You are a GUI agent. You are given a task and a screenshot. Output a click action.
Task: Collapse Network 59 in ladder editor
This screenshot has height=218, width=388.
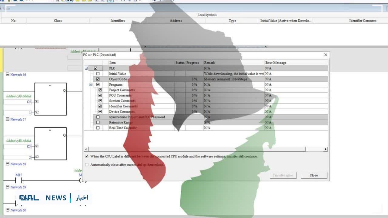pyautogui.click(x=8, y=187)
